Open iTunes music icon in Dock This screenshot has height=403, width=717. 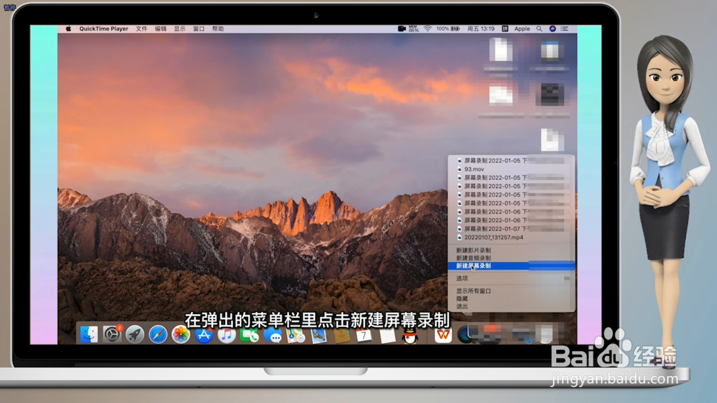coord(227,335)
